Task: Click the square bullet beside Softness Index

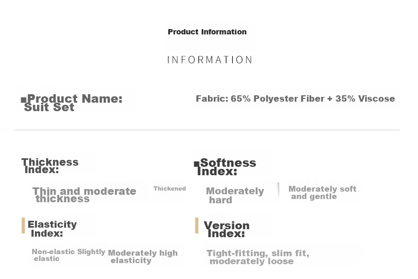Action: tap(196, 164)
